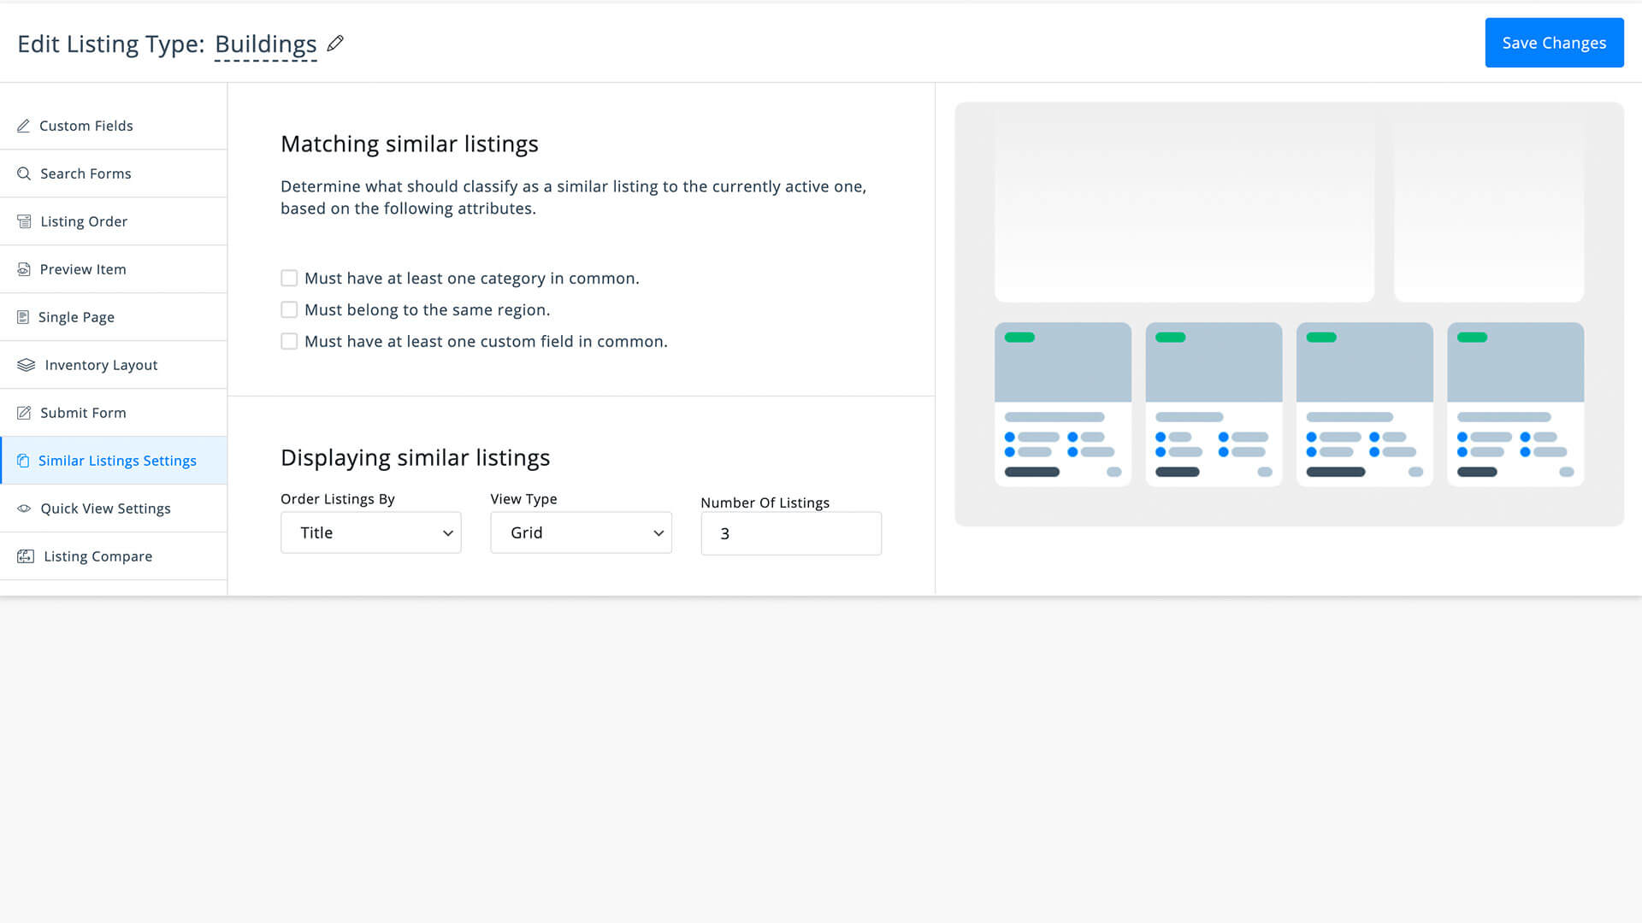Click the Submit Form edit icon
Image resolution: width=1642 pixels, height=923 pixels.
point(24,413)
